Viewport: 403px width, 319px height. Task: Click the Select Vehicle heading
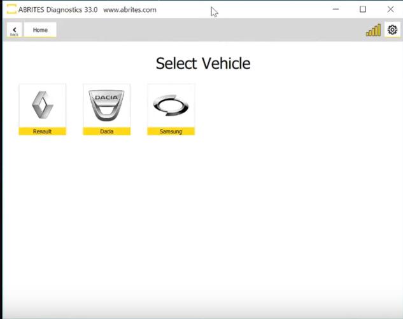pyautogui.click(x=202, y=64)
